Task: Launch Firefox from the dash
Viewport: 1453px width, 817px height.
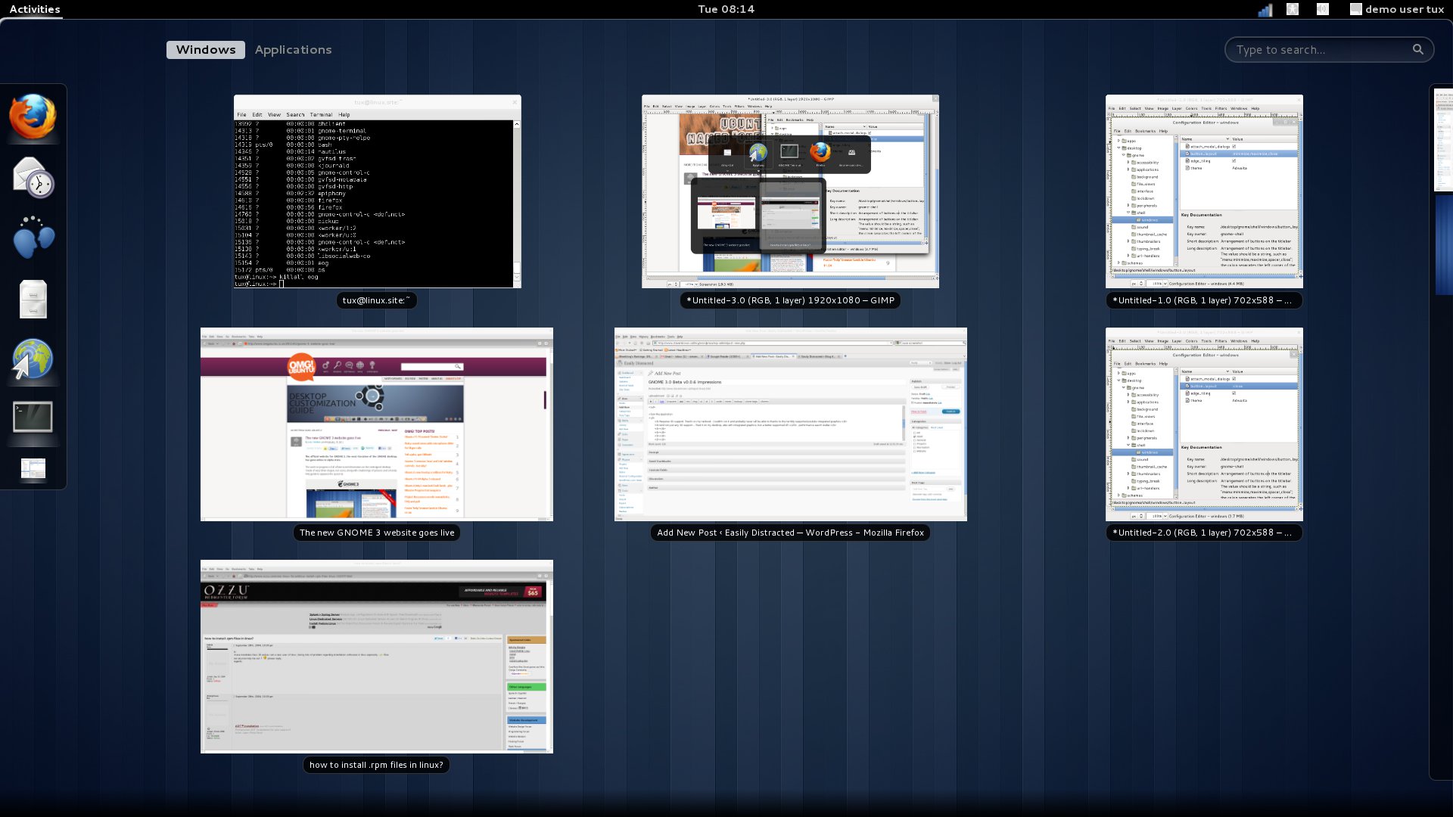Action: [x=33, y=116]
